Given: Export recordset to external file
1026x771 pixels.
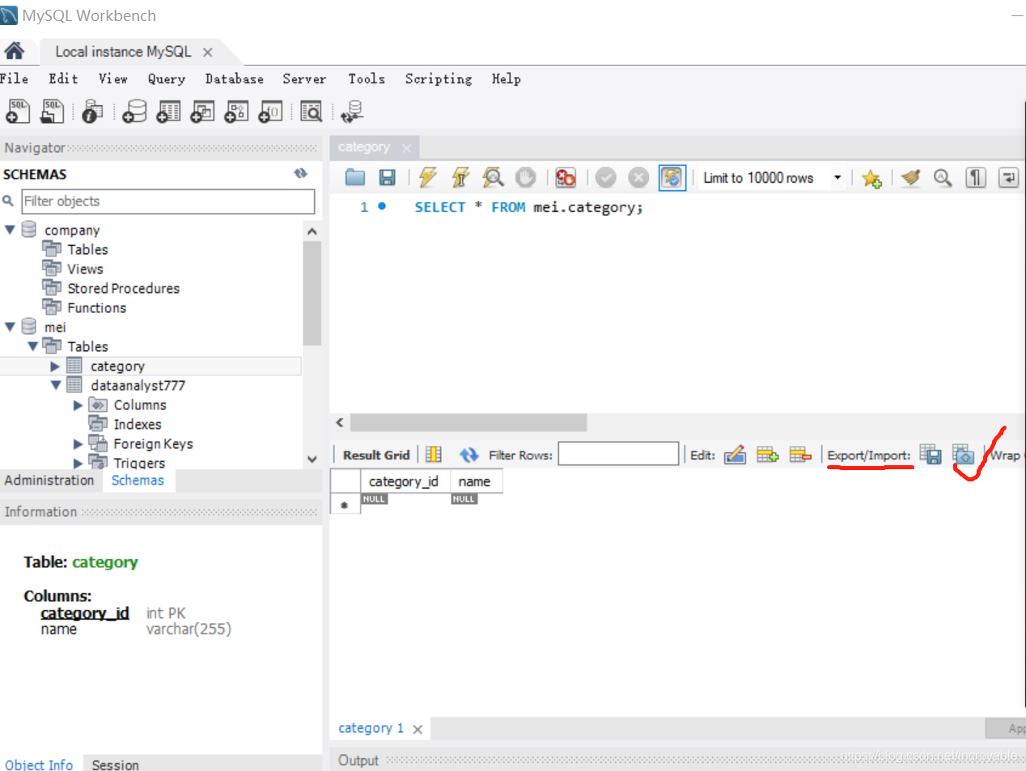Looking at the screenshot, I should 931,455.
